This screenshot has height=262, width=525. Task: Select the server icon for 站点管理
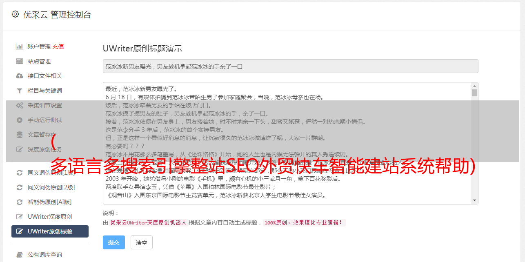coord(19,61)
